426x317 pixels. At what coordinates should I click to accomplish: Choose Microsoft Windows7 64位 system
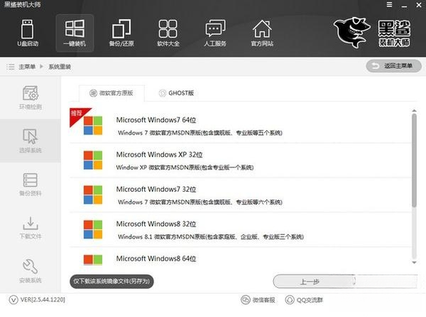(x=240, y=126)
